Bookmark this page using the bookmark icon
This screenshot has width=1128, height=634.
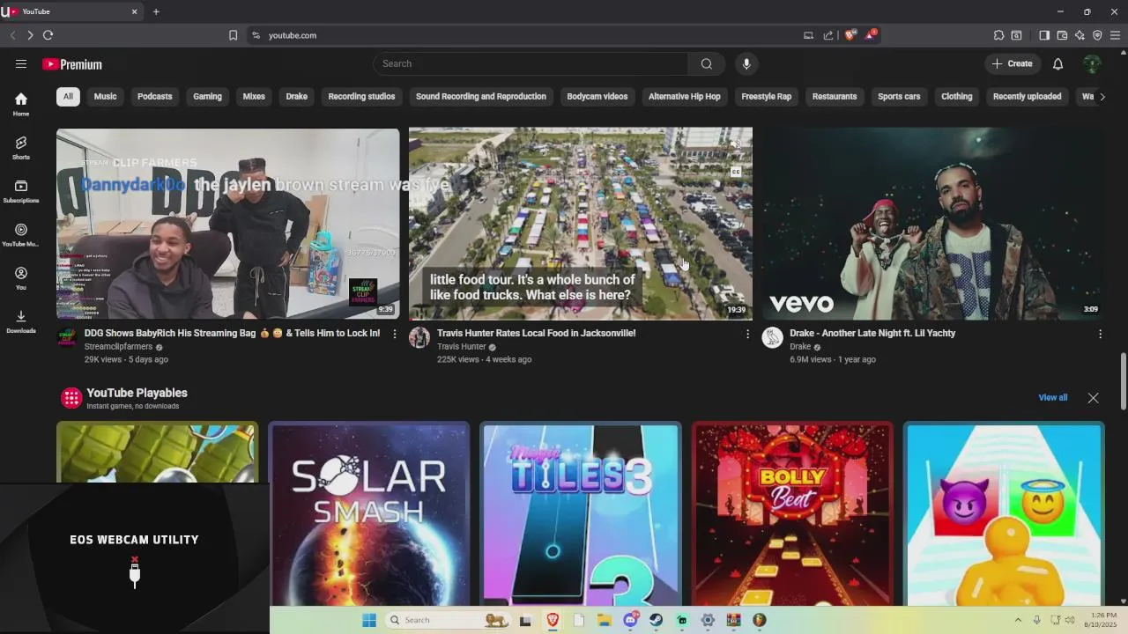tap(233, 35)
